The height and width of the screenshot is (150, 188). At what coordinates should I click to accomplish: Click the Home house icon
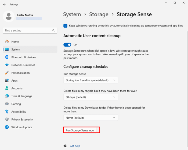7,41
